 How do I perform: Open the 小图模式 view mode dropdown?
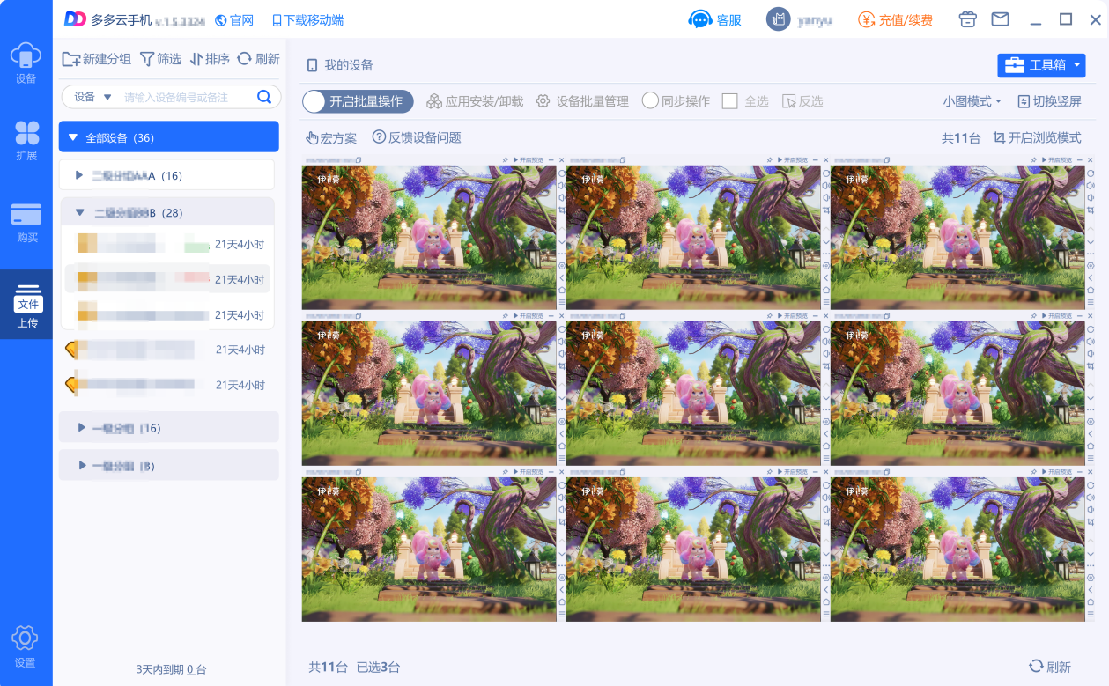point(972,101)
